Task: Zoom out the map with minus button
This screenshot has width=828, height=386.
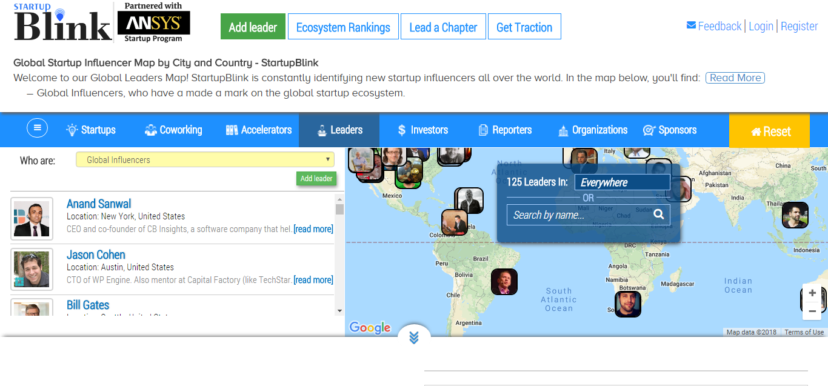Action: pyautogui.click(x=812, y=311)
